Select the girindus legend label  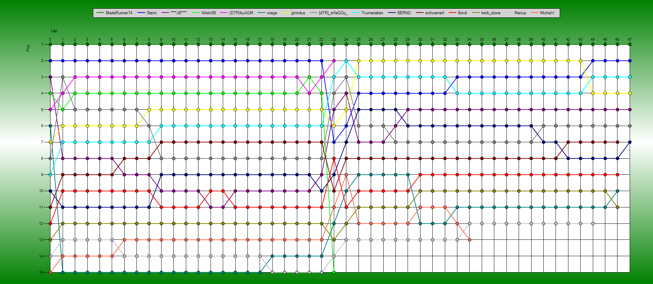coord(298,13)
